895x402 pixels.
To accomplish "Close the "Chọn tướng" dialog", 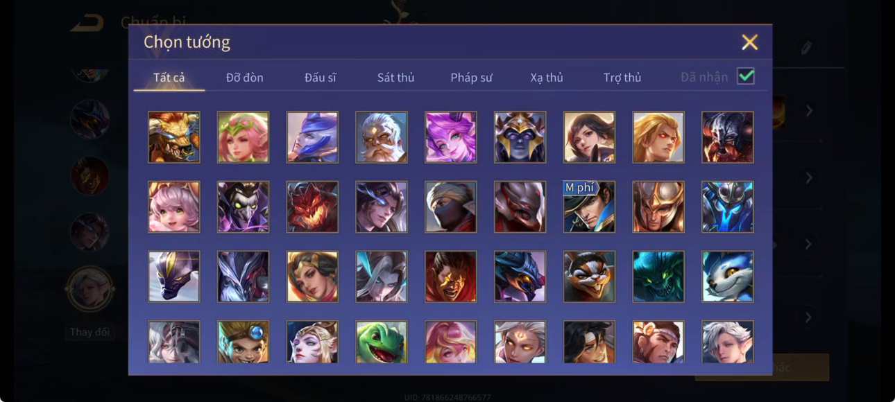I will click(750, 42).
